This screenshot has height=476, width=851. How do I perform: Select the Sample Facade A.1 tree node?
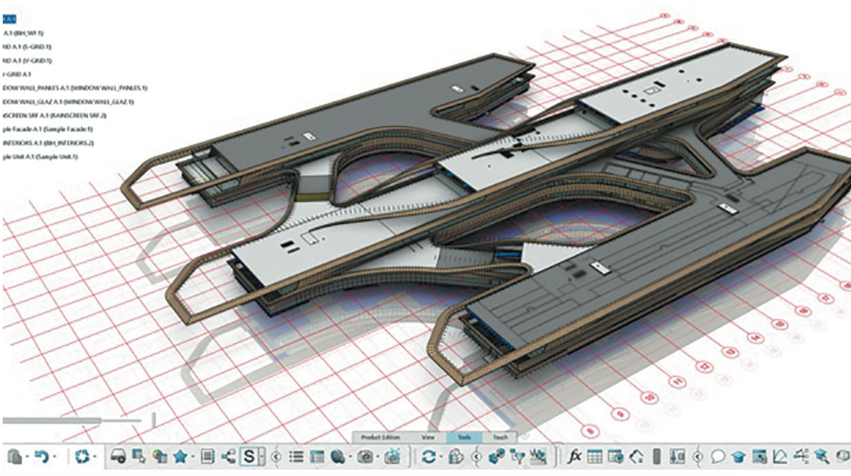click(48, 129)
